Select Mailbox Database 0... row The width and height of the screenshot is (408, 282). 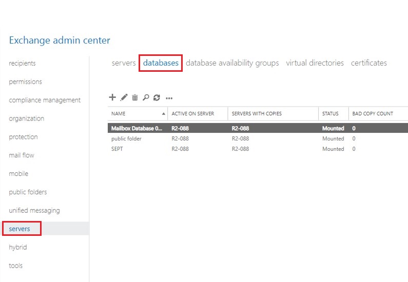pyautogui.click(x=258, y=128)
